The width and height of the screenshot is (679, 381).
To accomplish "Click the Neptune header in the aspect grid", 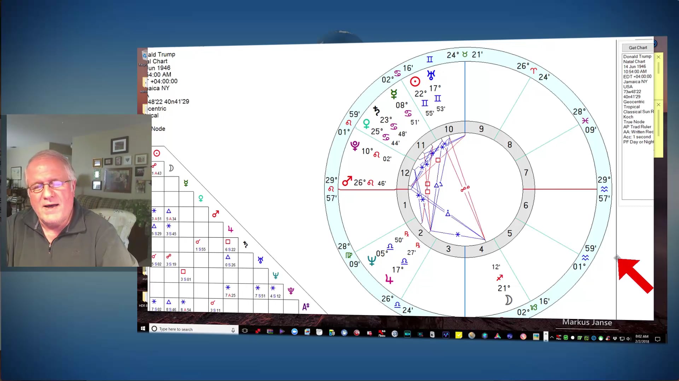I will 275,275.
